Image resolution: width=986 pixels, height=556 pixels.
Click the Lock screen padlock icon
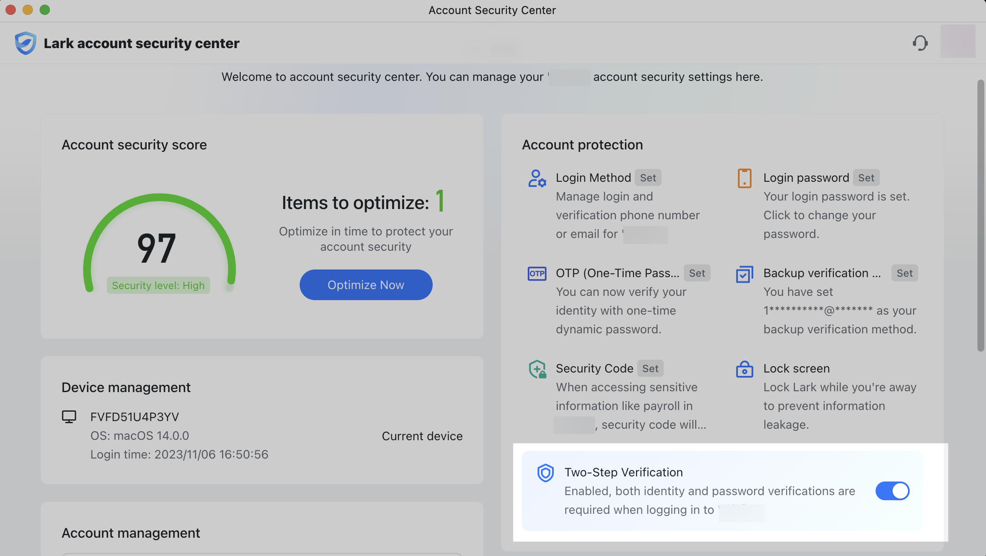744,370
